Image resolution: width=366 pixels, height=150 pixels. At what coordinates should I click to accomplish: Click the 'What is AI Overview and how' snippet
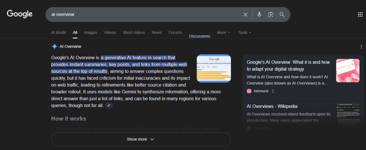click(288, 80)
